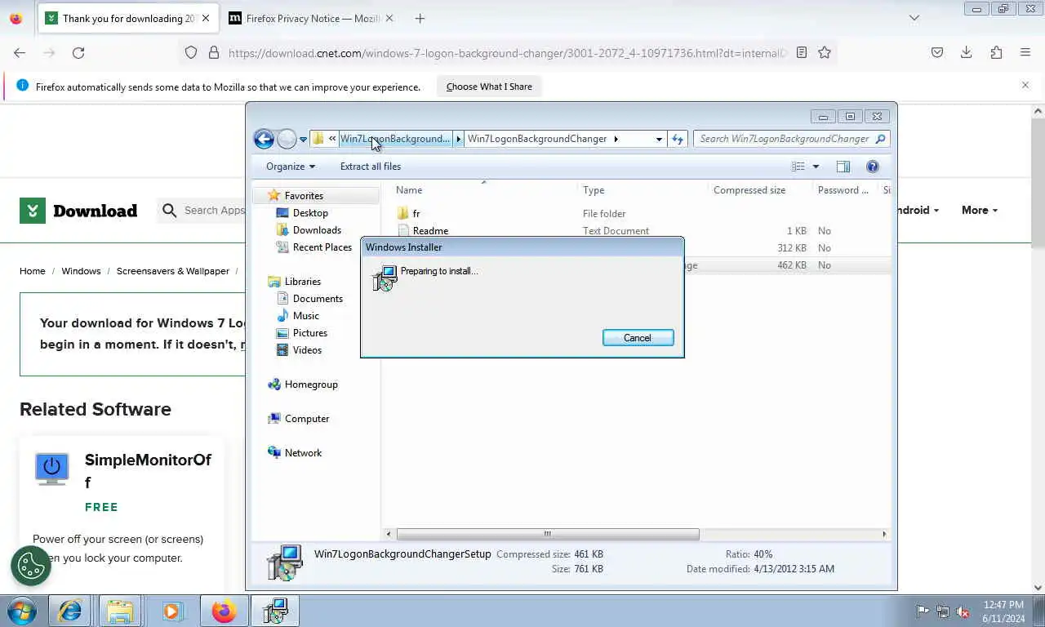Toggle the preview pane icon
The image size is (1045, 627).
pos(843,167)
